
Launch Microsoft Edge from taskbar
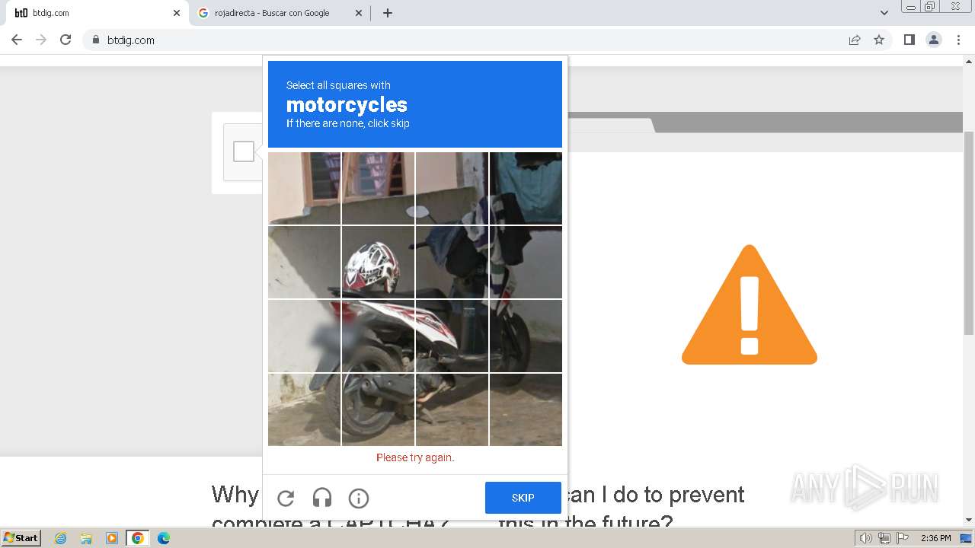[x=164, y=538]
